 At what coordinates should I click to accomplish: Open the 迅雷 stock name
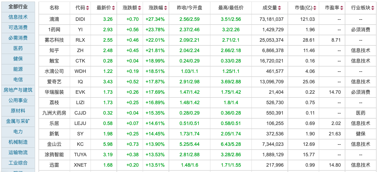tap(54, 165)
